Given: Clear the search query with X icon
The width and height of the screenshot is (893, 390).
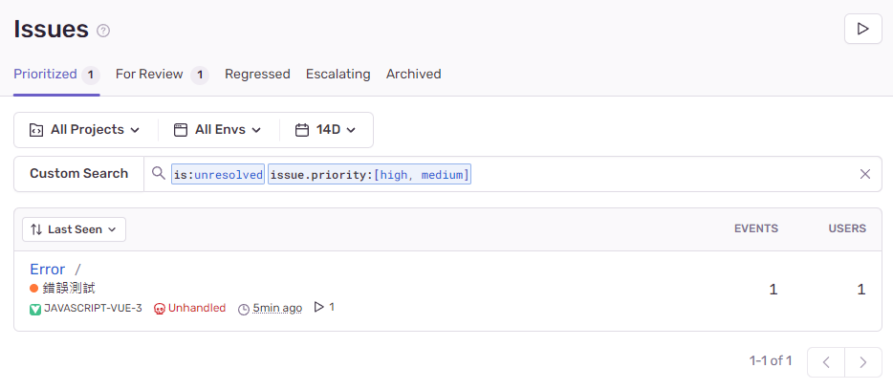Looking at the screenshot, I should tap(865, 174).
